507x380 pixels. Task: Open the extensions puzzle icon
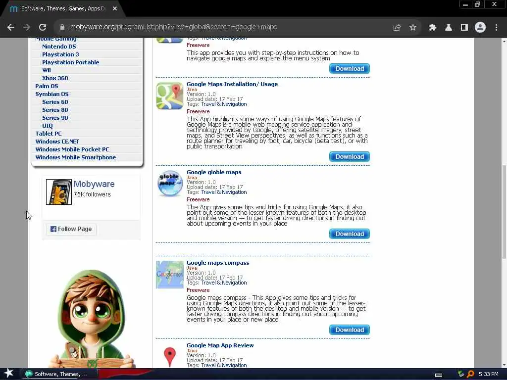433,28
